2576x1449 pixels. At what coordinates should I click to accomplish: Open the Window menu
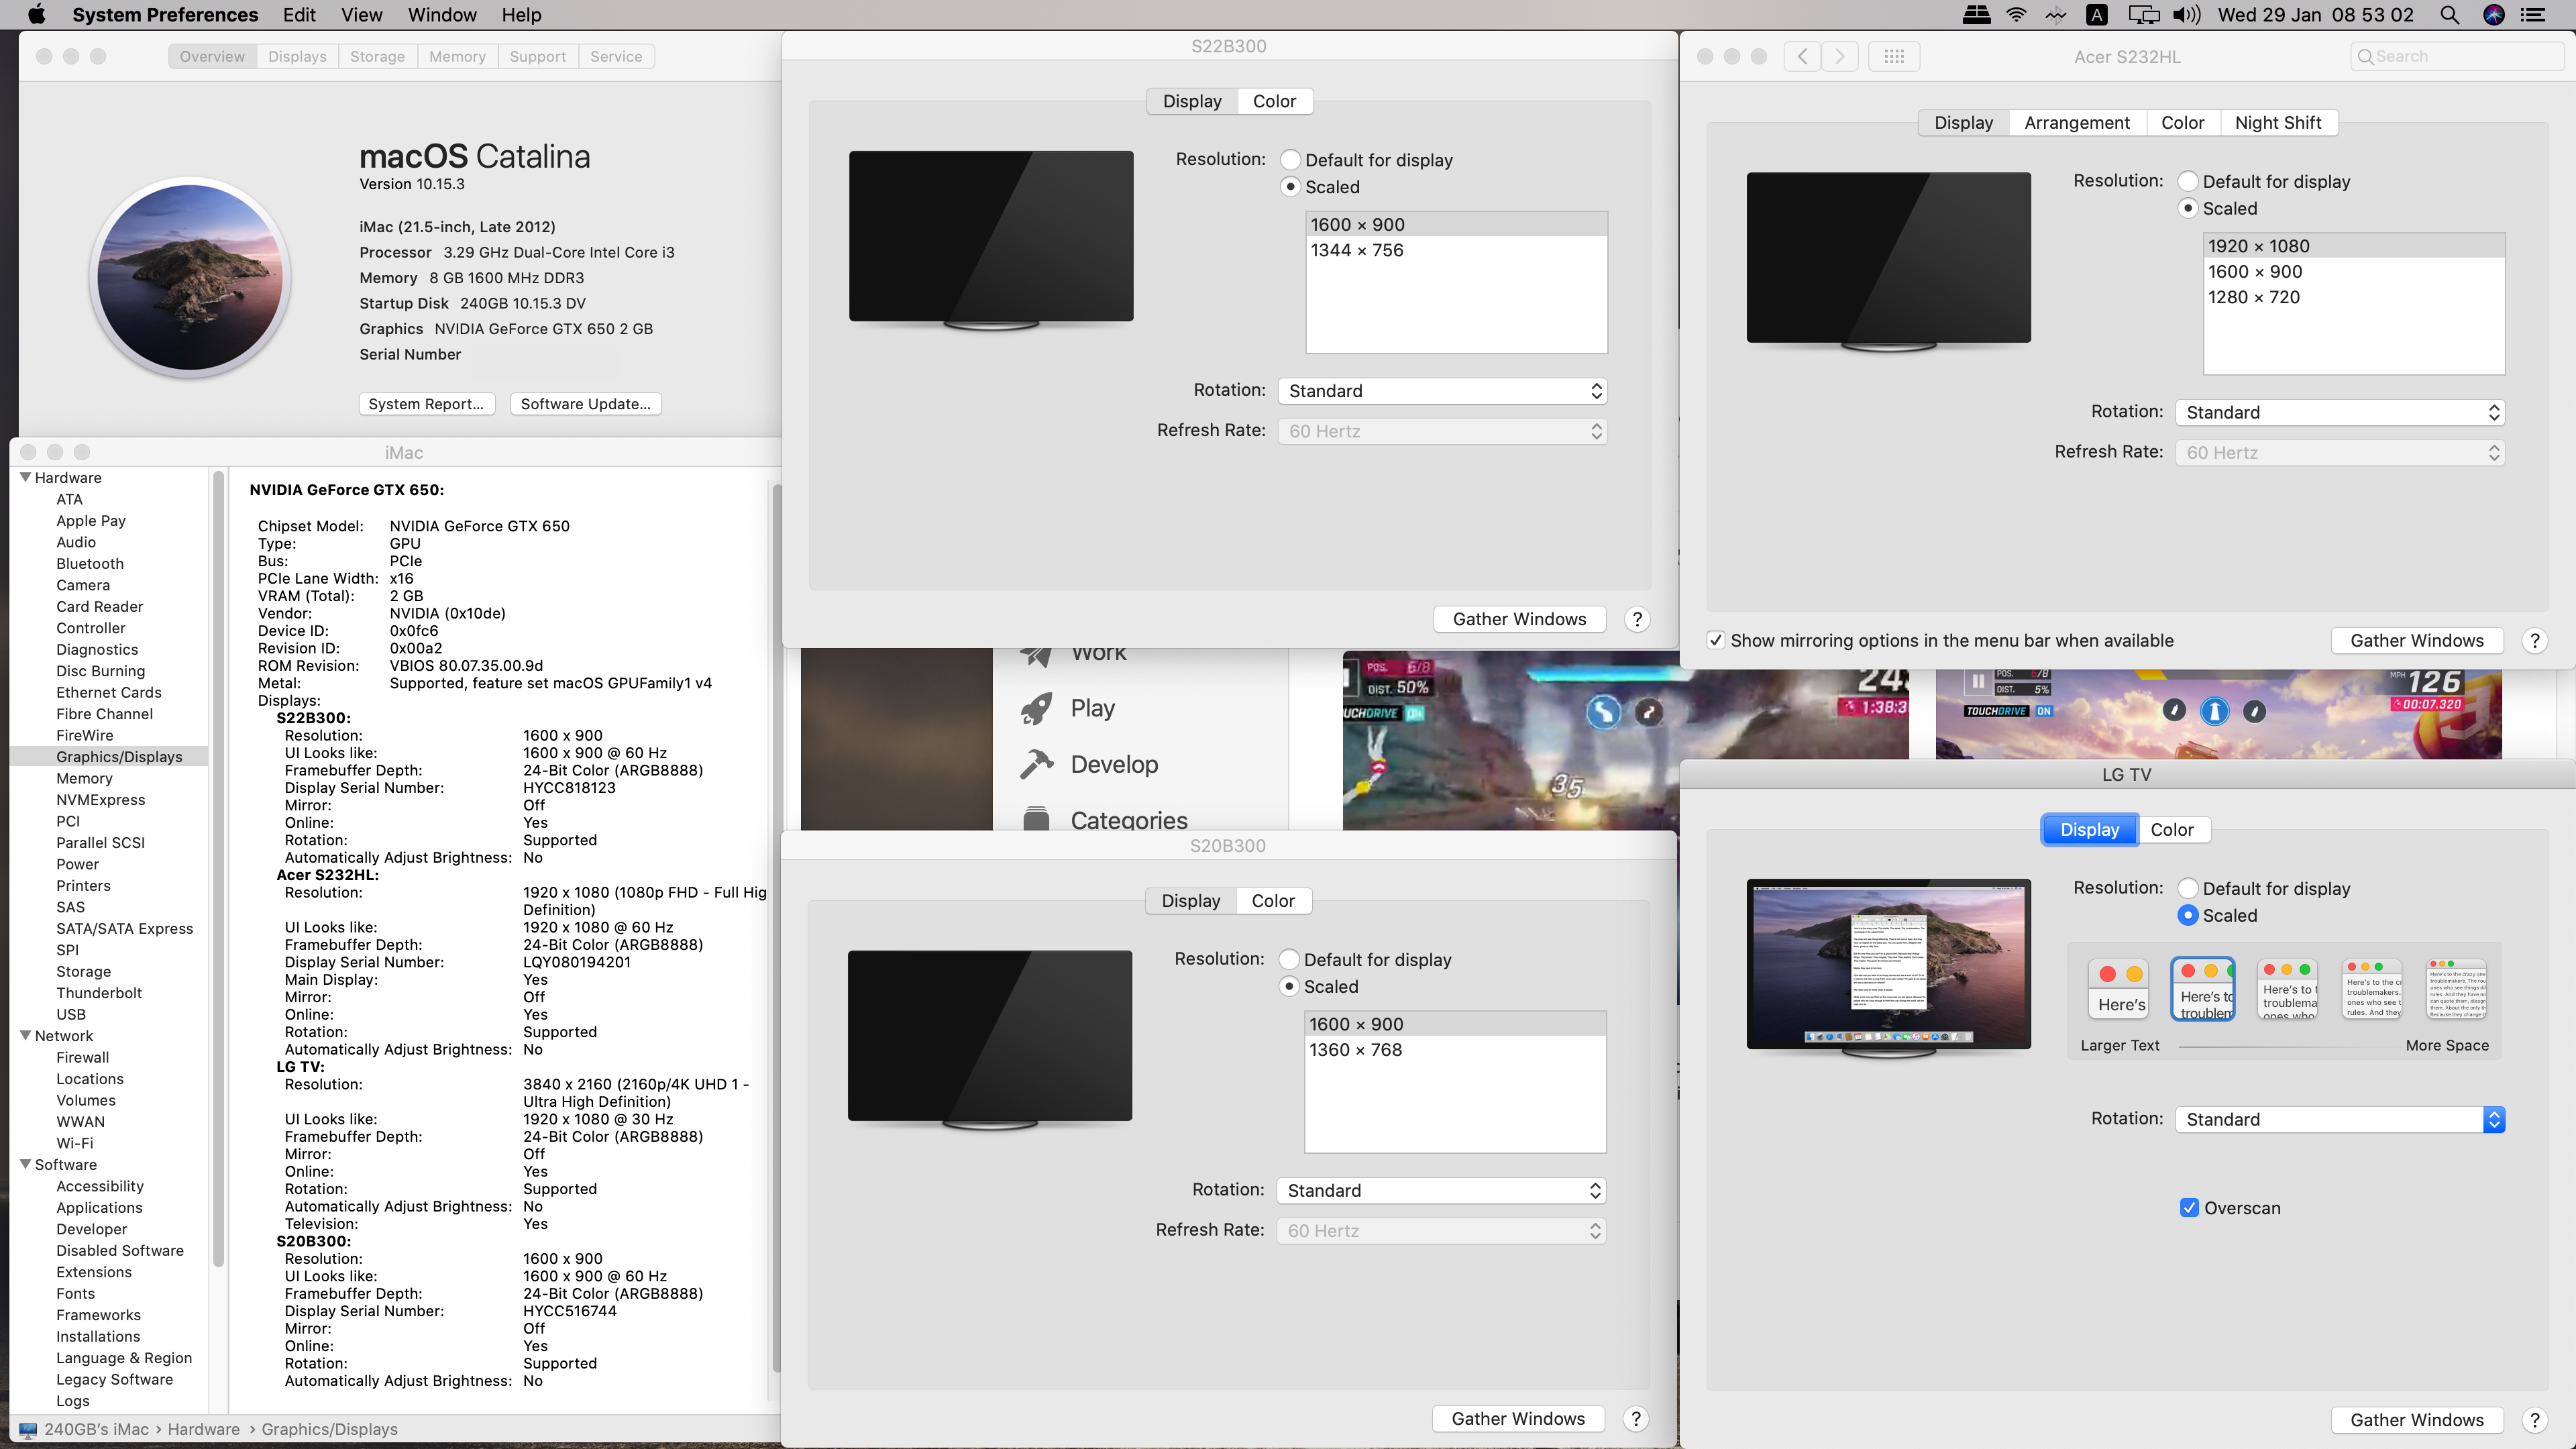coord(442,14)
